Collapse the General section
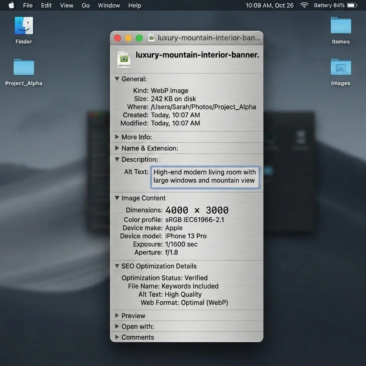The width and height of the screenshot is (366, 366). coord(117,79)
